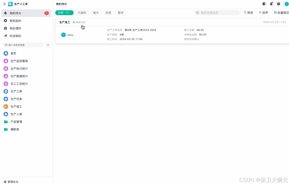Click the play icon beside 我发起的
Viewport: 289px width, 185px height.
click(6, 20)
